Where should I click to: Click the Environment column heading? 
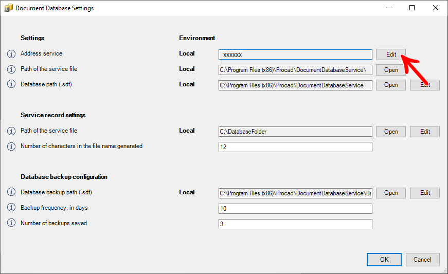pos(197,38)
